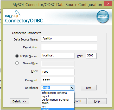Open the Database dropdown arrow
The width and height of the screenshot is (114, 110).
[x=72, y=88]
